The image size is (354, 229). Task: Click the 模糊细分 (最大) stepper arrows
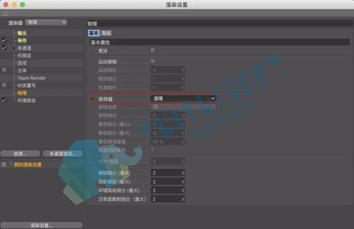point(183,173)
